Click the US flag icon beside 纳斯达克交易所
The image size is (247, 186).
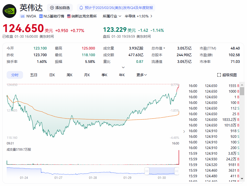click(x=69, y=16)
